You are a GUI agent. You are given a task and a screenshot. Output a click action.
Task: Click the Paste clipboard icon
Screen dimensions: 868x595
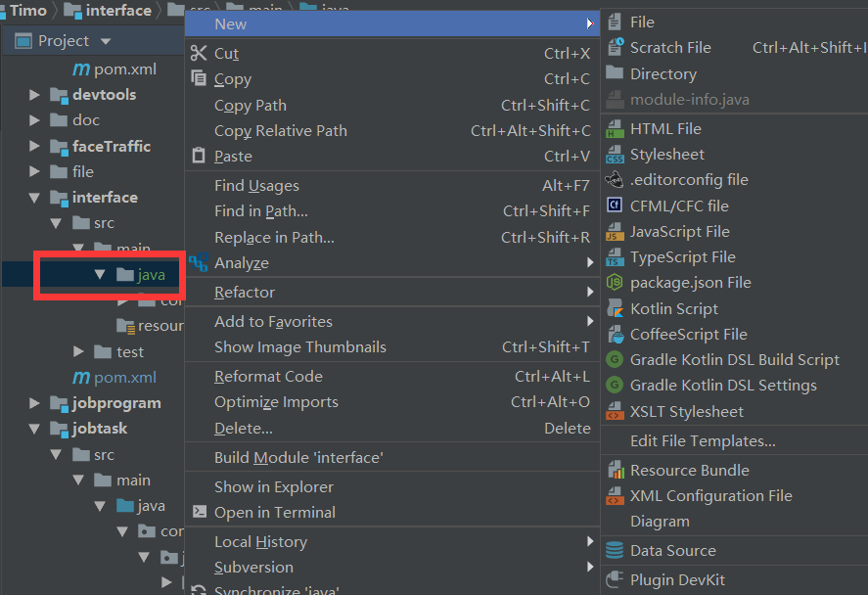pyautogui.click(x=199, y=156)
